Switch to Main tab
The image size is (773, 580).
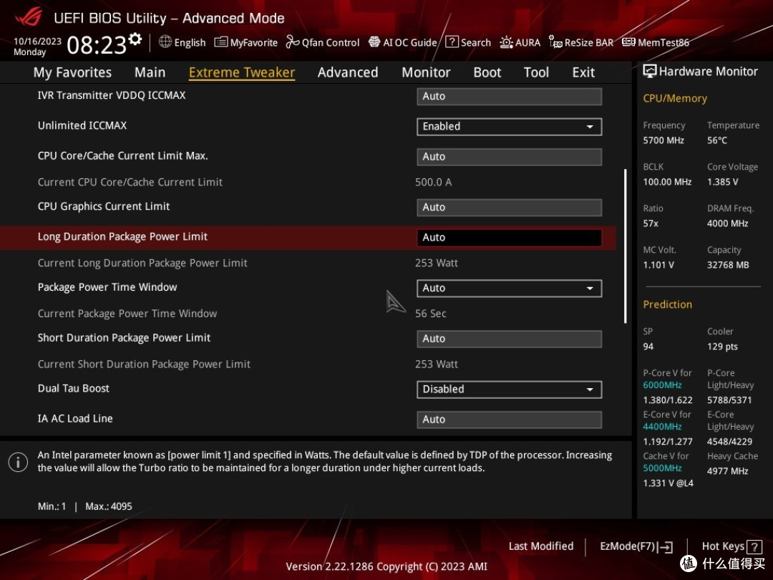[x=150, y=72]
